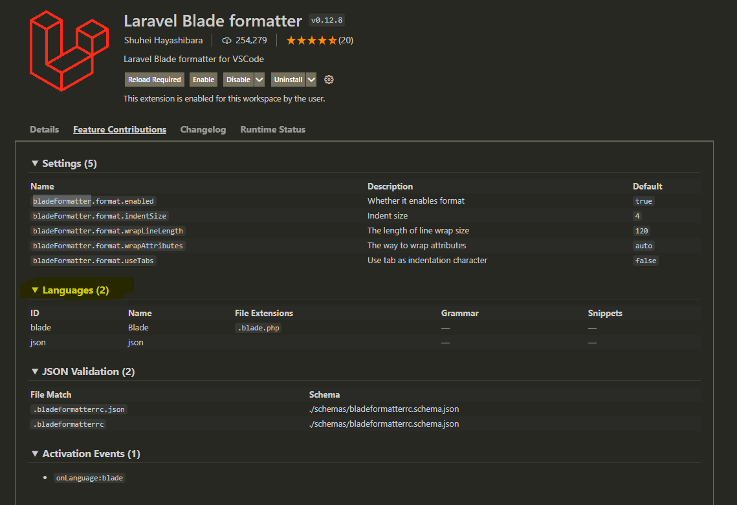Click the schema path for .bladeformatterrc.json

(384, 409)
